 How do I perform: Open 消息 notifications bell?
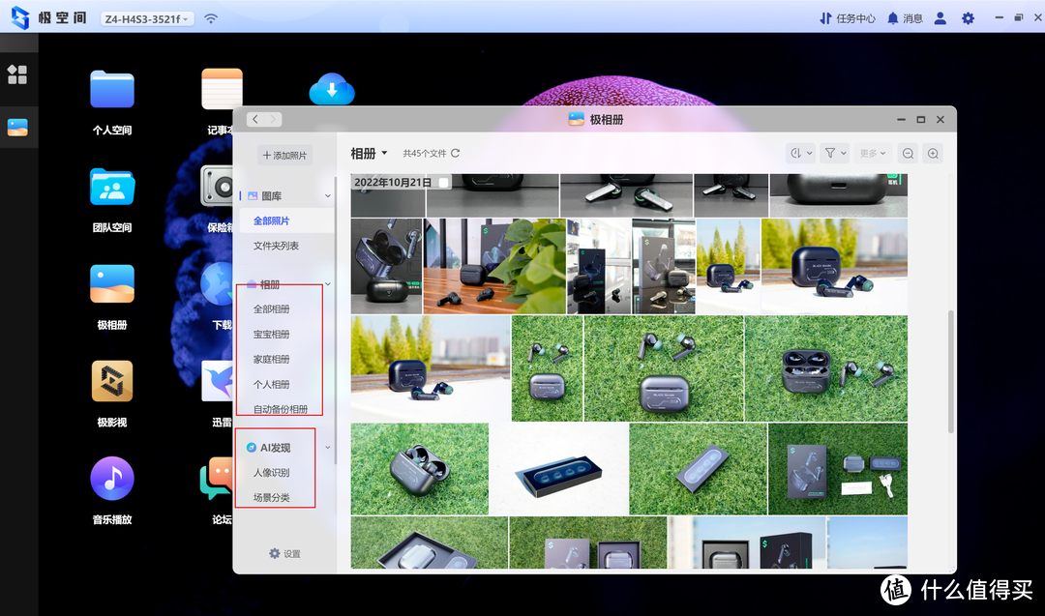tap(905, 17)
